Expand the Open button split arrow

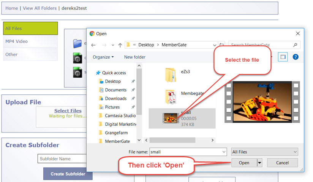click(259, 163)
